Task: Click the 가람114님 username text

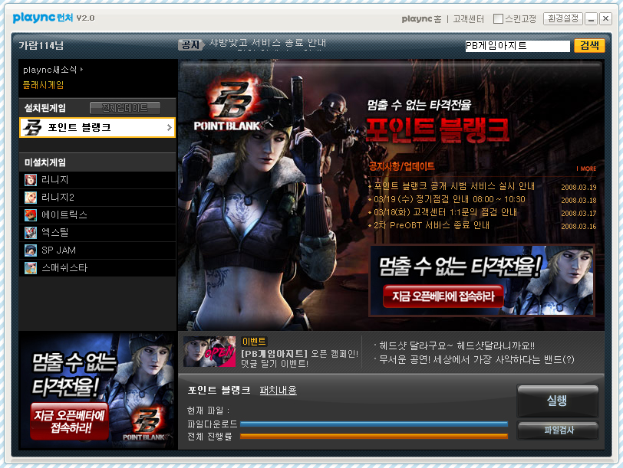Action: tap(41, 46)
